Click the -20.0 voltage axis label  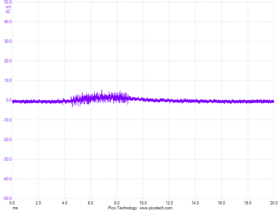(x=7, y=140)
